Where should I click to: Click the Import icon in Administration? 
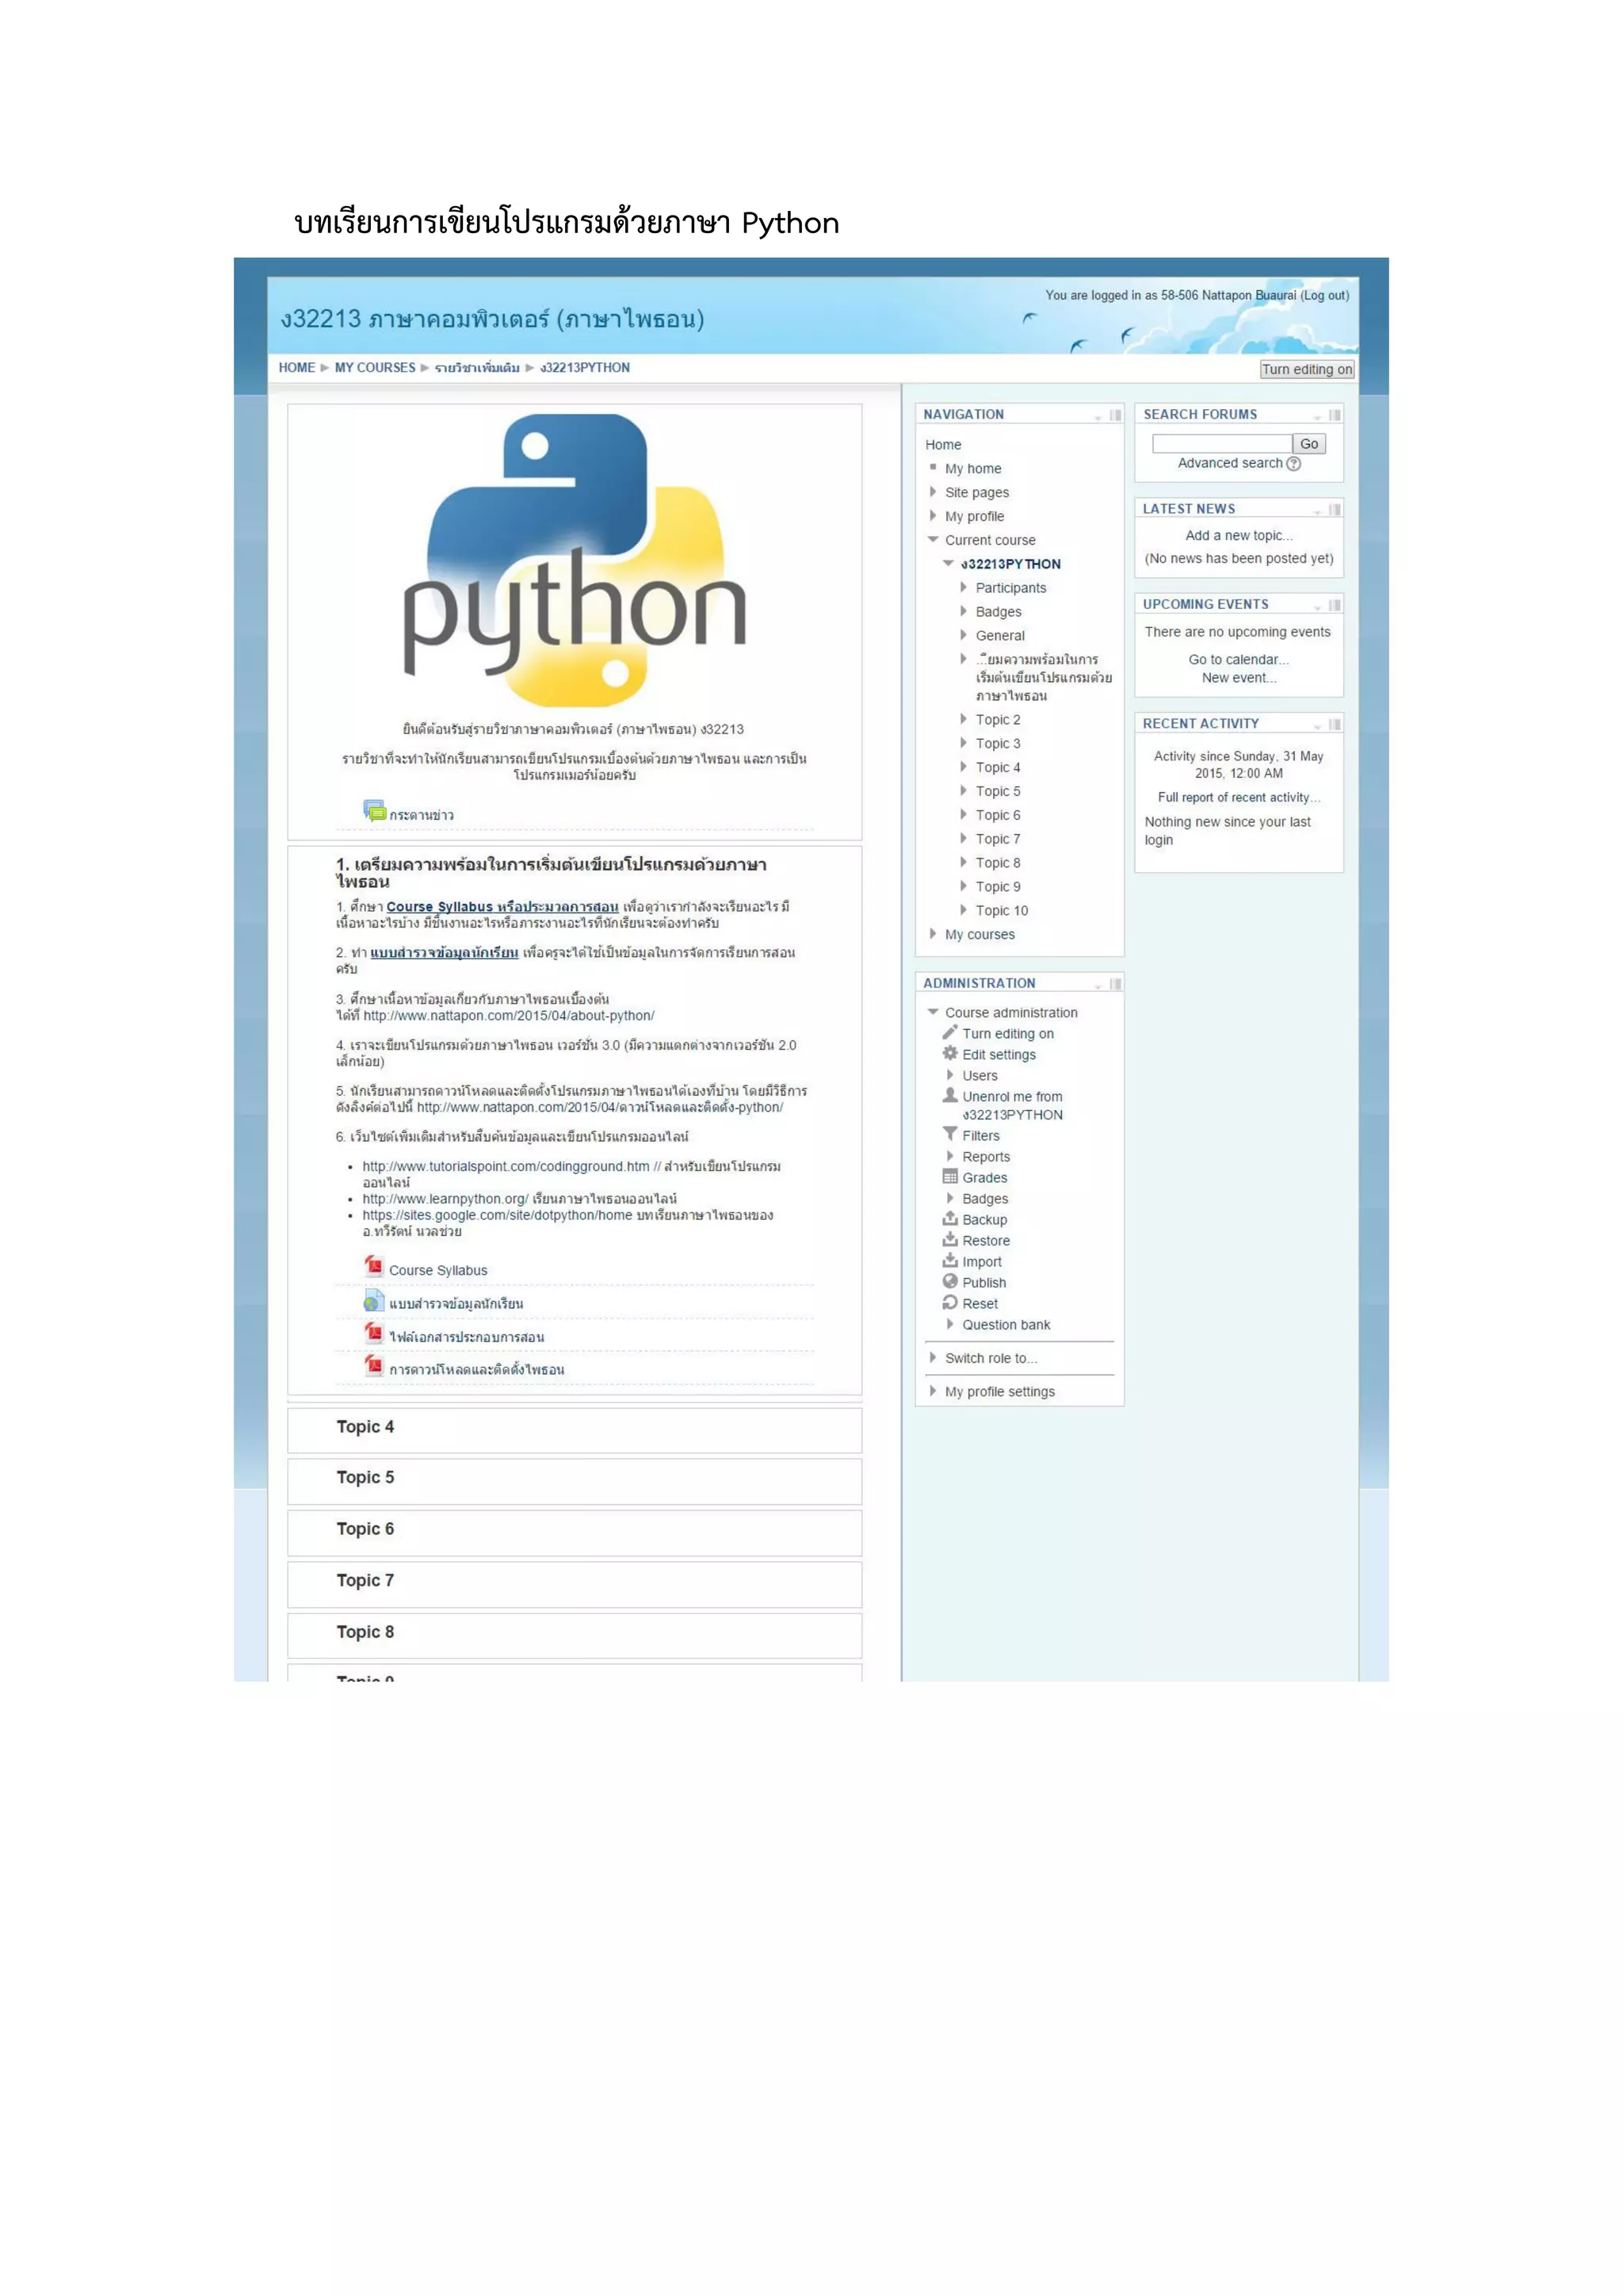949,1260
